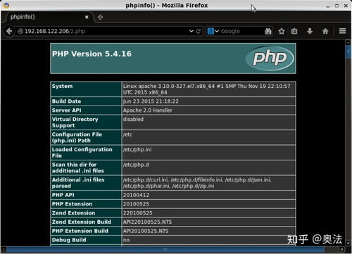
Task: Open a new tab with plus button
Action: (x=100, y=17)
